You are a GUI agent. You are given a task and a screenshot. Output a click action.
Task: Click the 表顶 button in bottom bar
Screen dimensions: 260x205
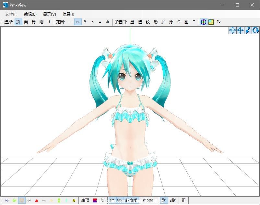click(x=85, y=200)
